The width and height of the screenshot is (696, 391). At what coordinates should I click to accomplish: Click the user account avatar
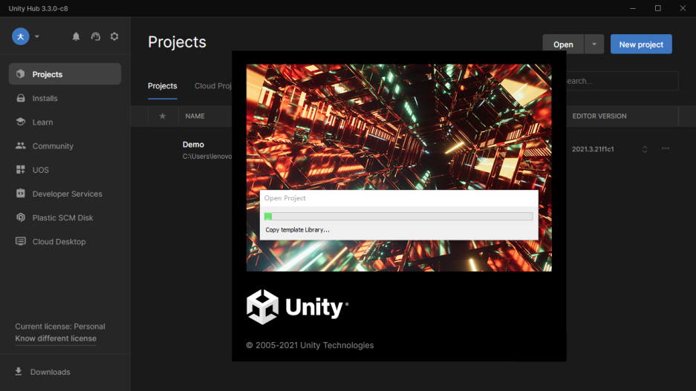(21, 36)
